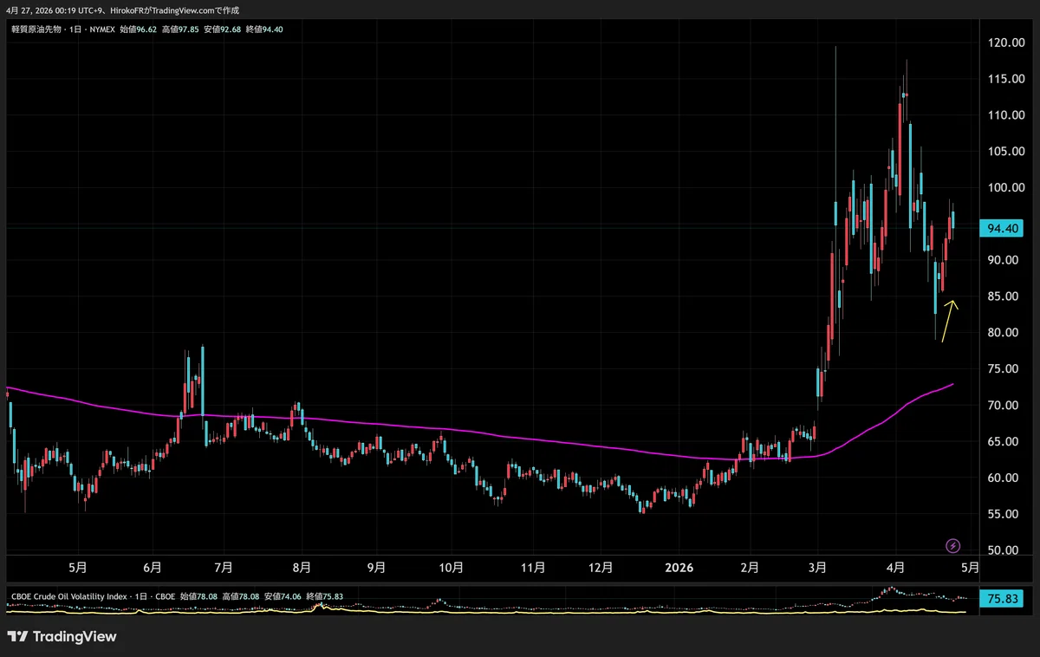Image resolution: width=1040 pixels, height=657 pixels.
Task: Click the 50.00 price axis label
Action: coord(1002,550)
